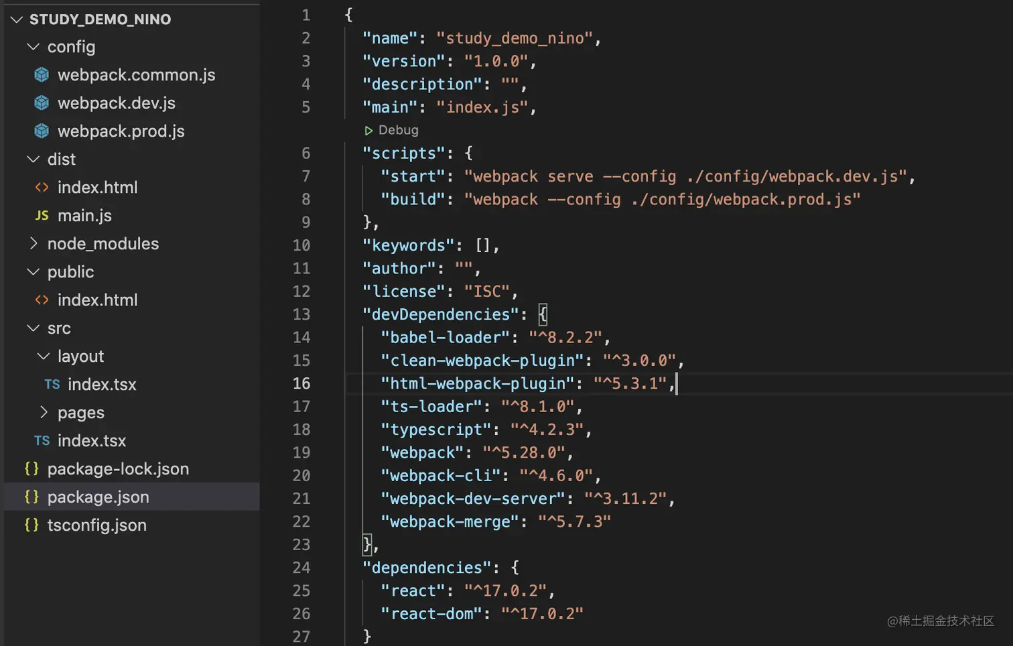
Task: Click the HTML icon of public index.html
Action: pos(42,300)
